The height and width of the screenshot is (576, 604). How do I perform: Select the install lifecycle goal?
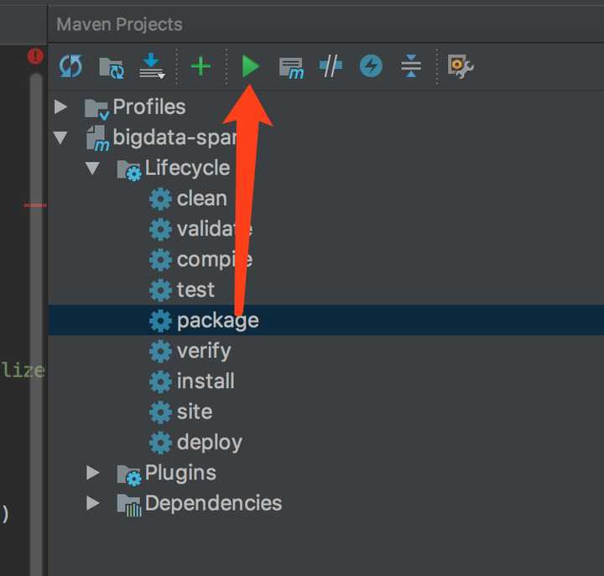(x=206, y=381)
